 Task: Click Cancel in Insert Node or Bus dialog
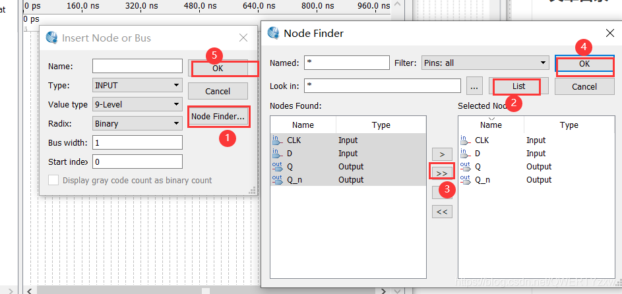coord(218,91)
